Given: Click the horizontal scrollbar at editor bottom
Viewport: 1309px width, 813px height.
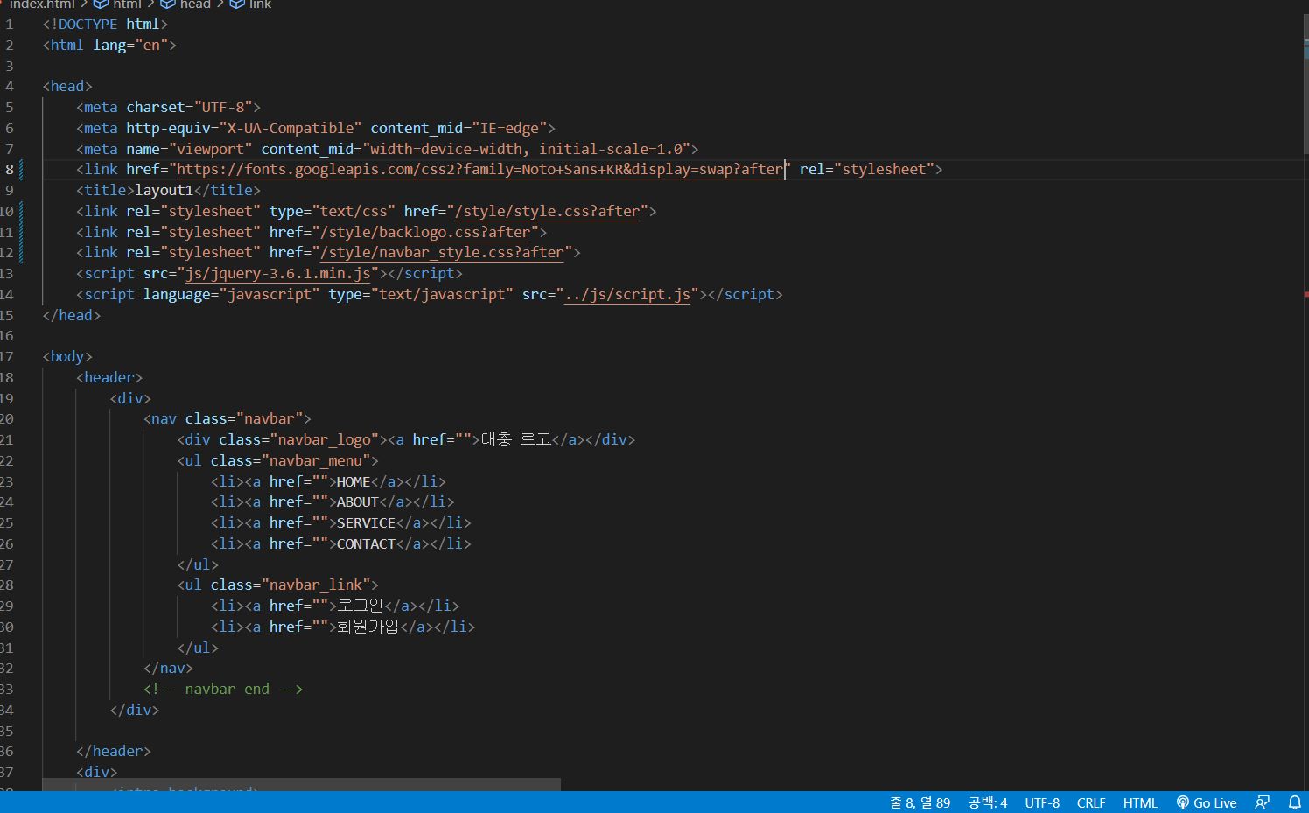Looking at the screenshot, I should pos(301,785).
